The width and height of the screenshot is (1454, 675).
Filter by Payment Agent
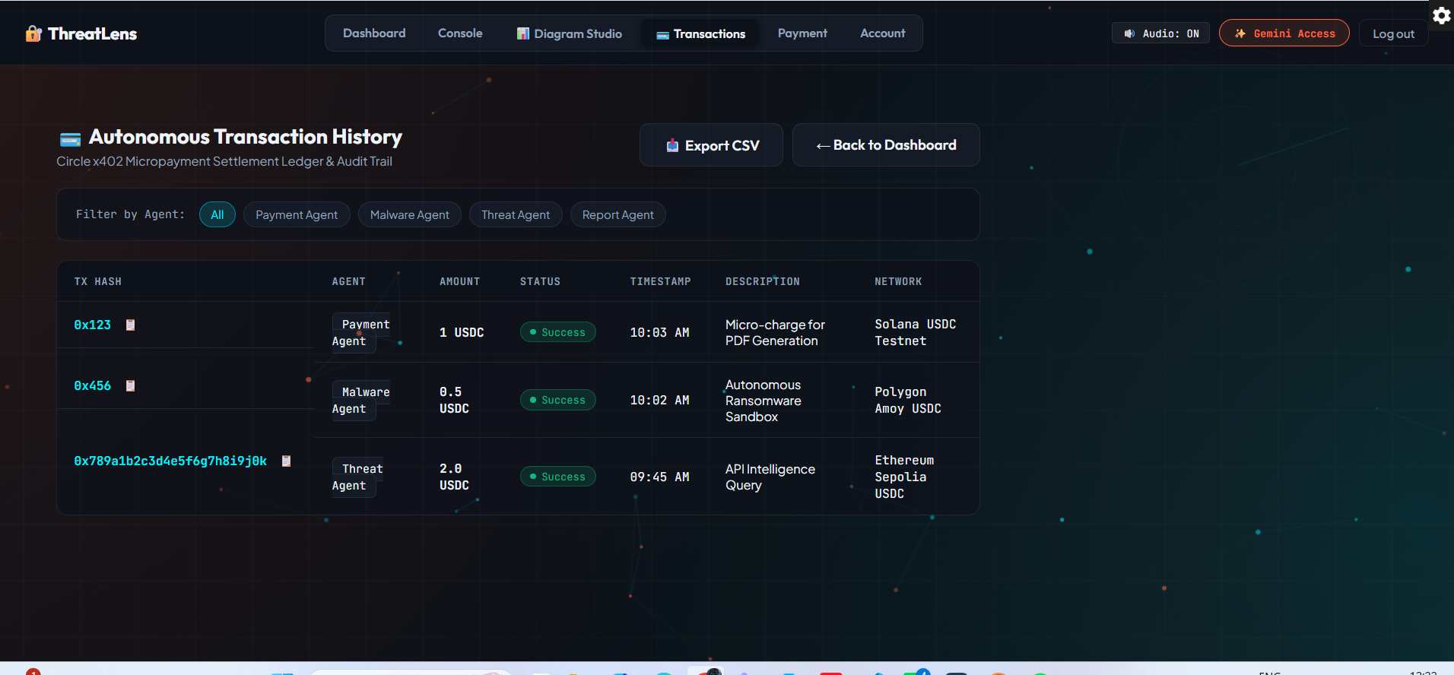click(x=297, y=214)
